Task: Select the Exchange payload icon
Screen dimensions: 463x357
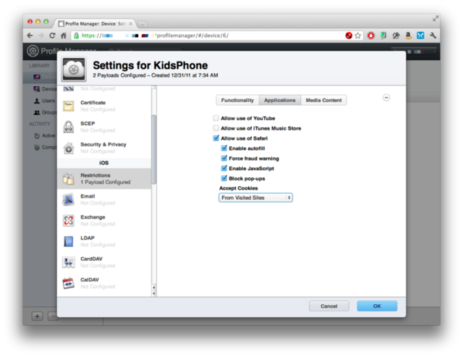Action: (x=69, y=220)
